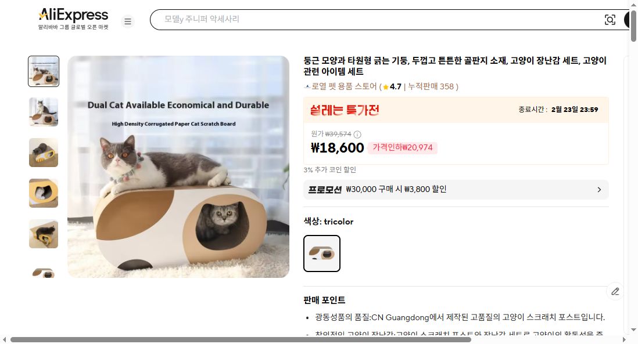Click the scrollbar up arrow
The height and width of the screenshot is (344, 638).
click(634, 3)
